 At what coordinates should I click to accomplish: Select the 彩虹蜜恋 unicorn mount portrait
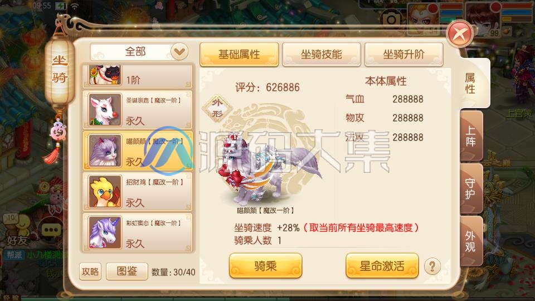pos(105,233)
